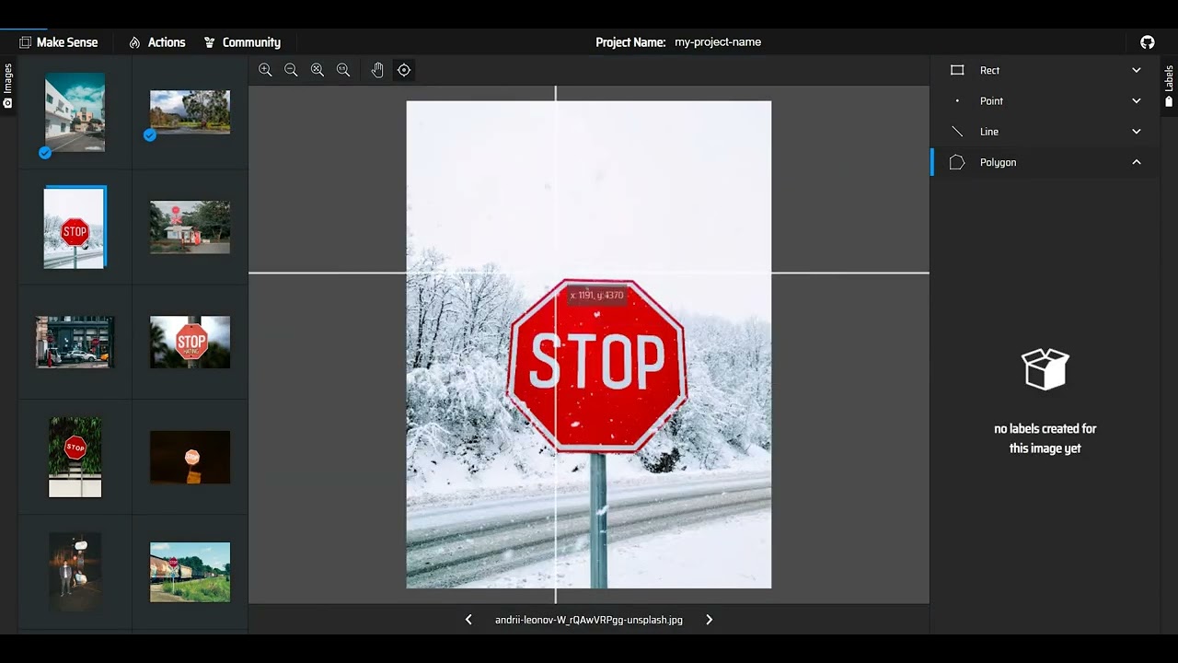Click the fit-image-to-view zoom icon

tap(318, 70)
